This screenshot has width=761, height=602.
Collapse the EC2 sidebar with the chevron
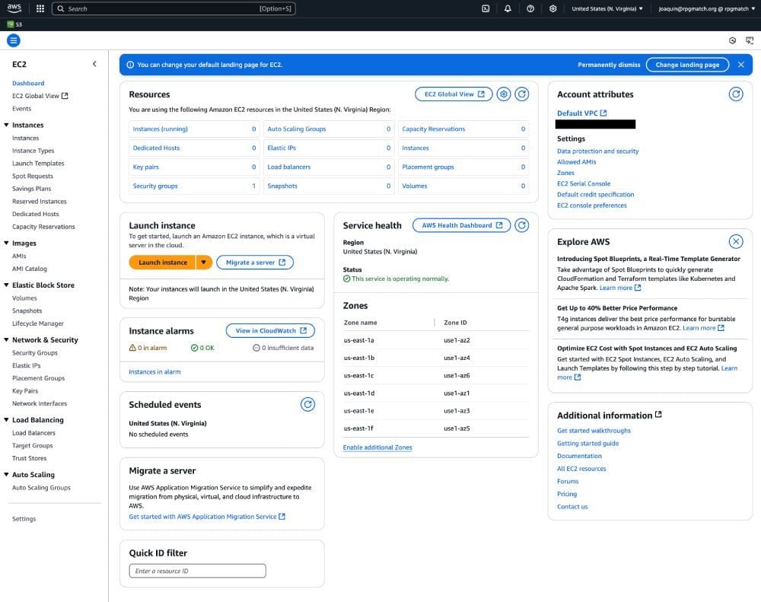pos(94,64)
